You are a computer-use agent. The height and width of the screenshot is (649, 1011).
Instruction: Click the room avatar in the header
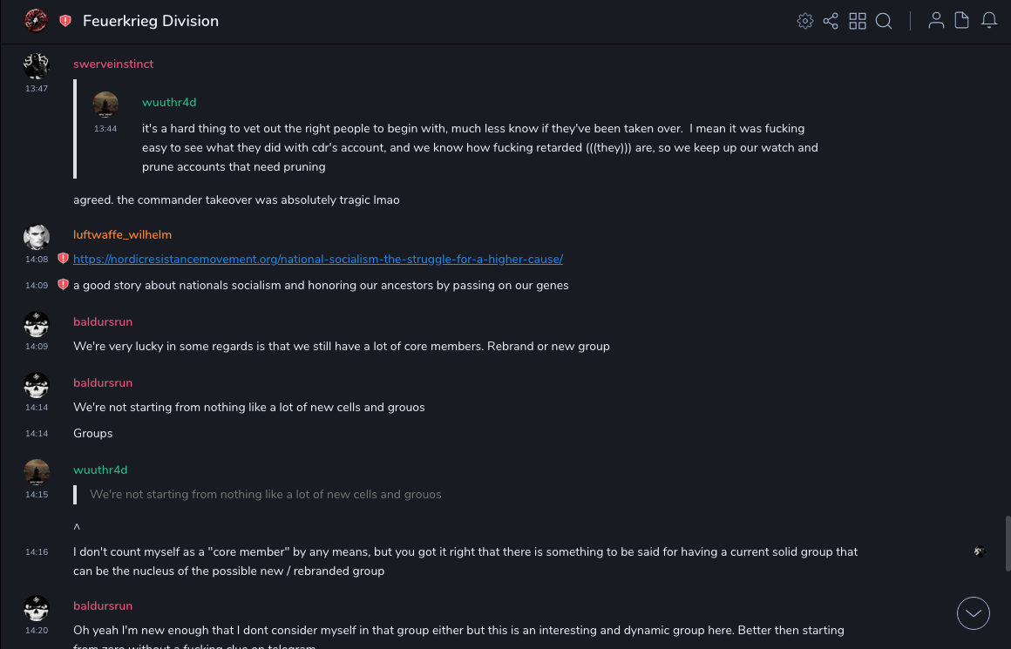coord(36,21)
